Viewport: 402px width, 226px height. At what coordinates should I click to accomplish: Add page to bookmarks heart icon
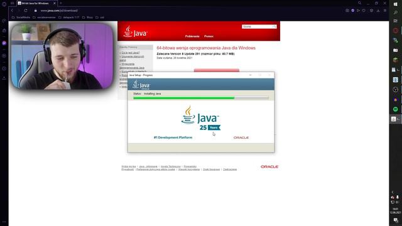point(364,11)
